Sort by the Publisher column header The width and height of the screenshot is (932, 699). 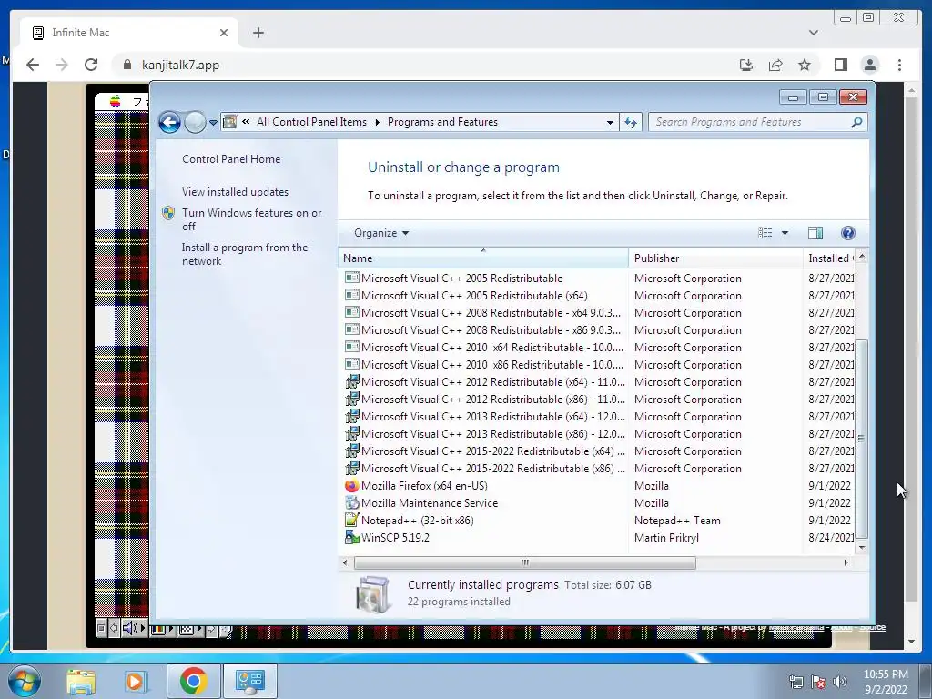715,258
